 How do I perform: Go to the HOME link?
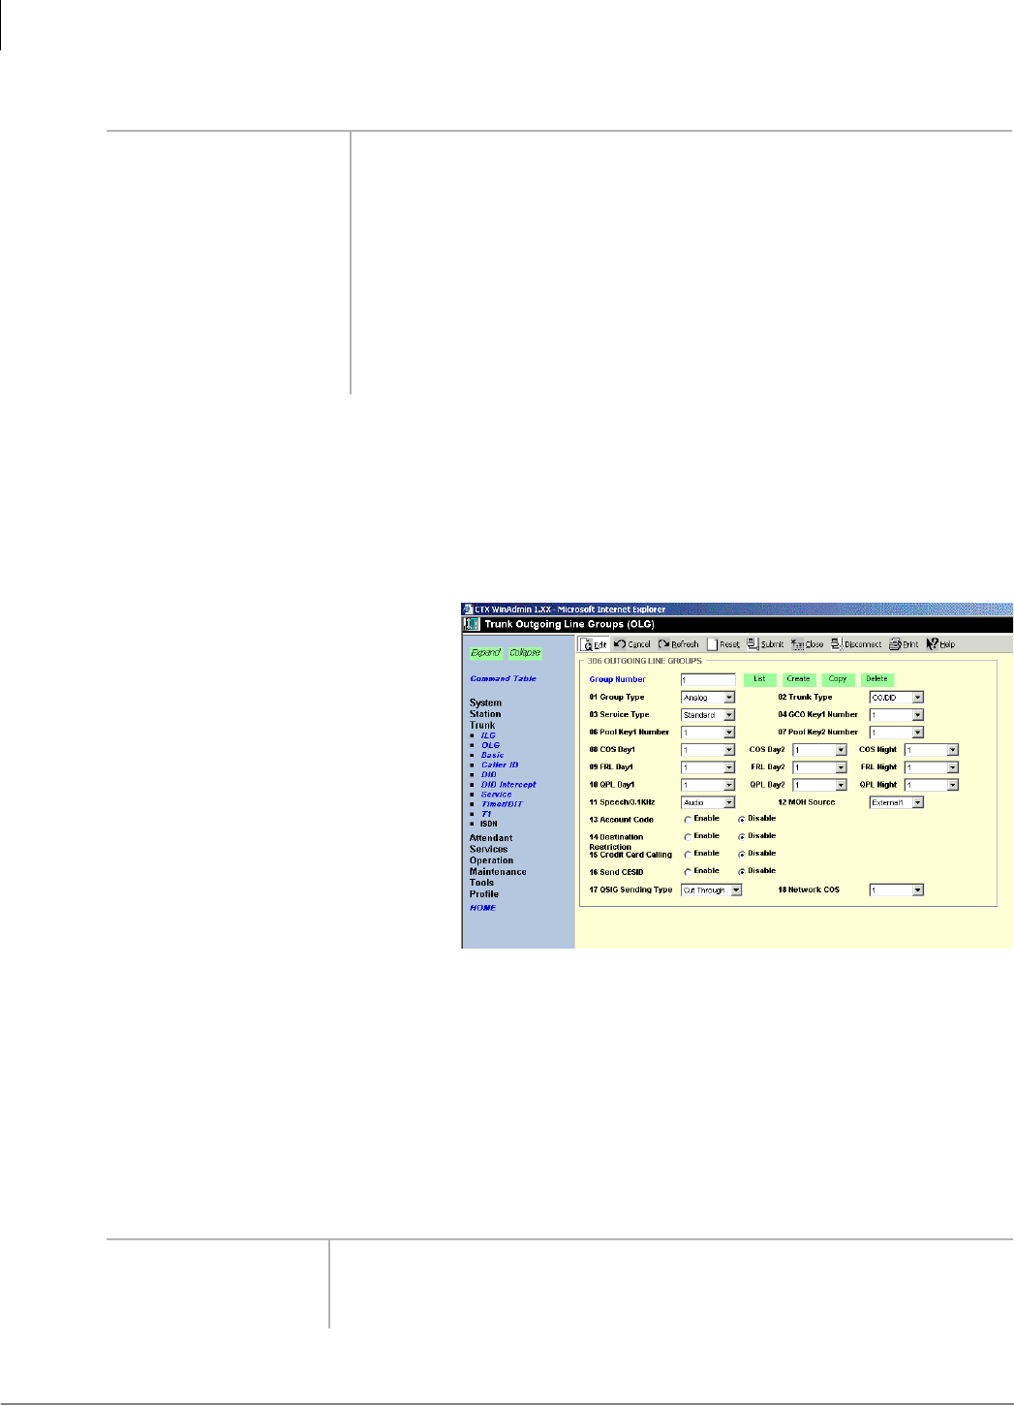482,908
